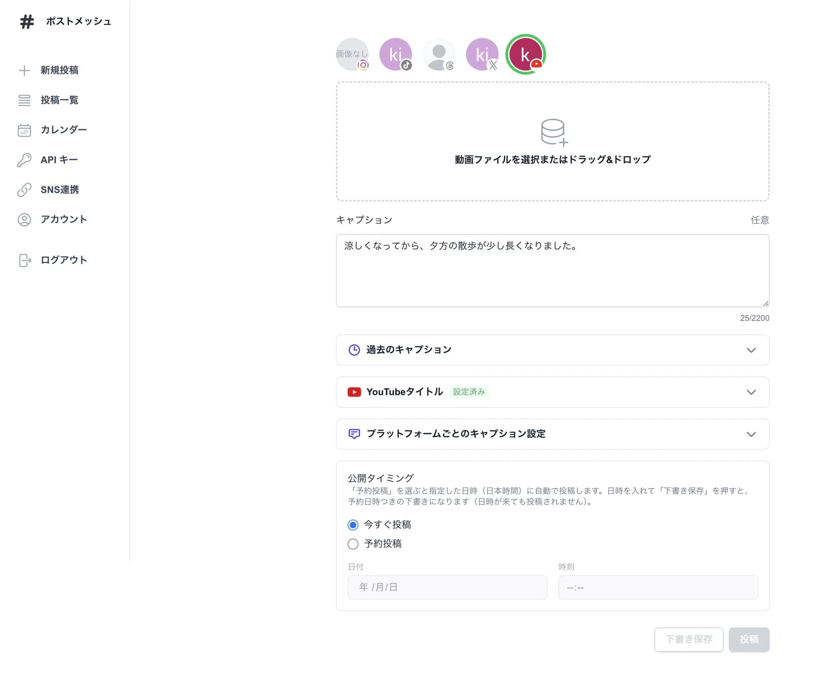This screenshot has width=813, height=679.
Task: Click the アカウント sidebar label
Action: (x=64, y=220)
